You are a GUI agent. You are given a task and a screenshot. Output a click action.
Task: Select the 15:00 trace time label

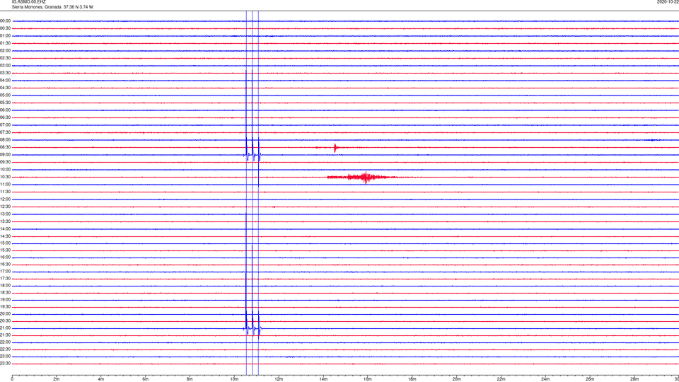5,243
